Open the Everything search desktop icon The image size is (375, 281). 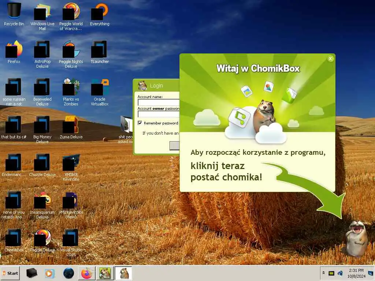point(100,14)
